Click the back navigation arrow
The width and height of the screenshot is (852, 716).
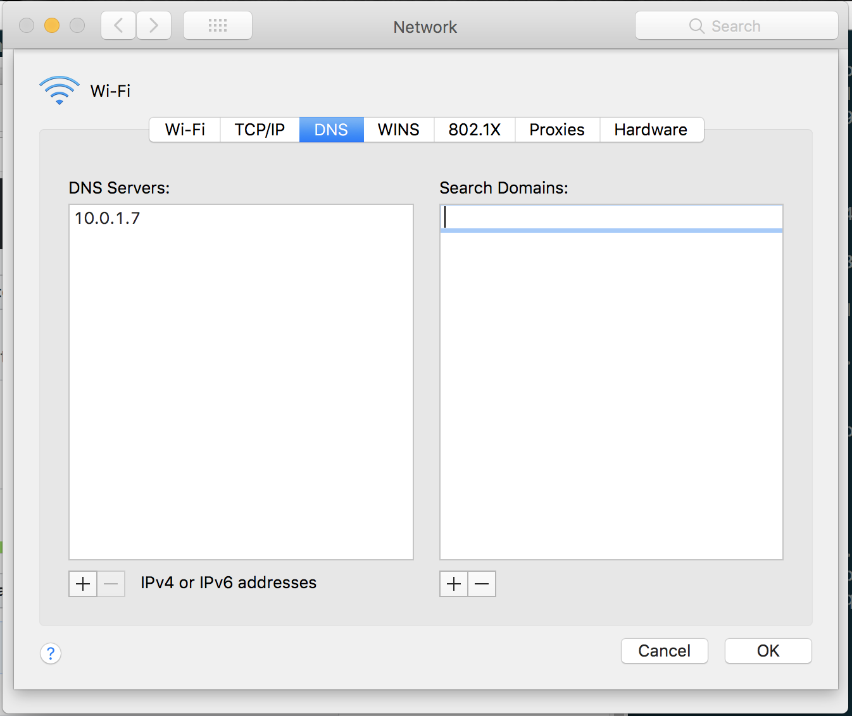tap(118, 26)
